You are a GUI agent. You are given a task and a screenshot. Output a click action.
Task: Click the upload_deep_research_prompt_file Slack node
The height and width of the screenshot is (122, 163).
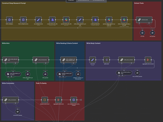tap(109, 20)
